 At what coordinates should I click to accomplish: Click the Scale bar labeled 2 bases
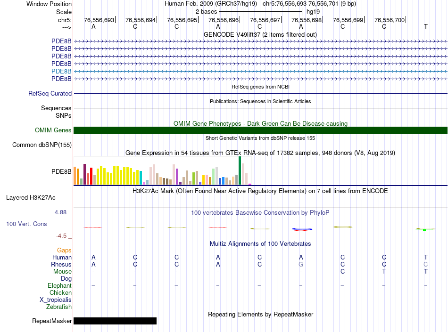[260, 11]
